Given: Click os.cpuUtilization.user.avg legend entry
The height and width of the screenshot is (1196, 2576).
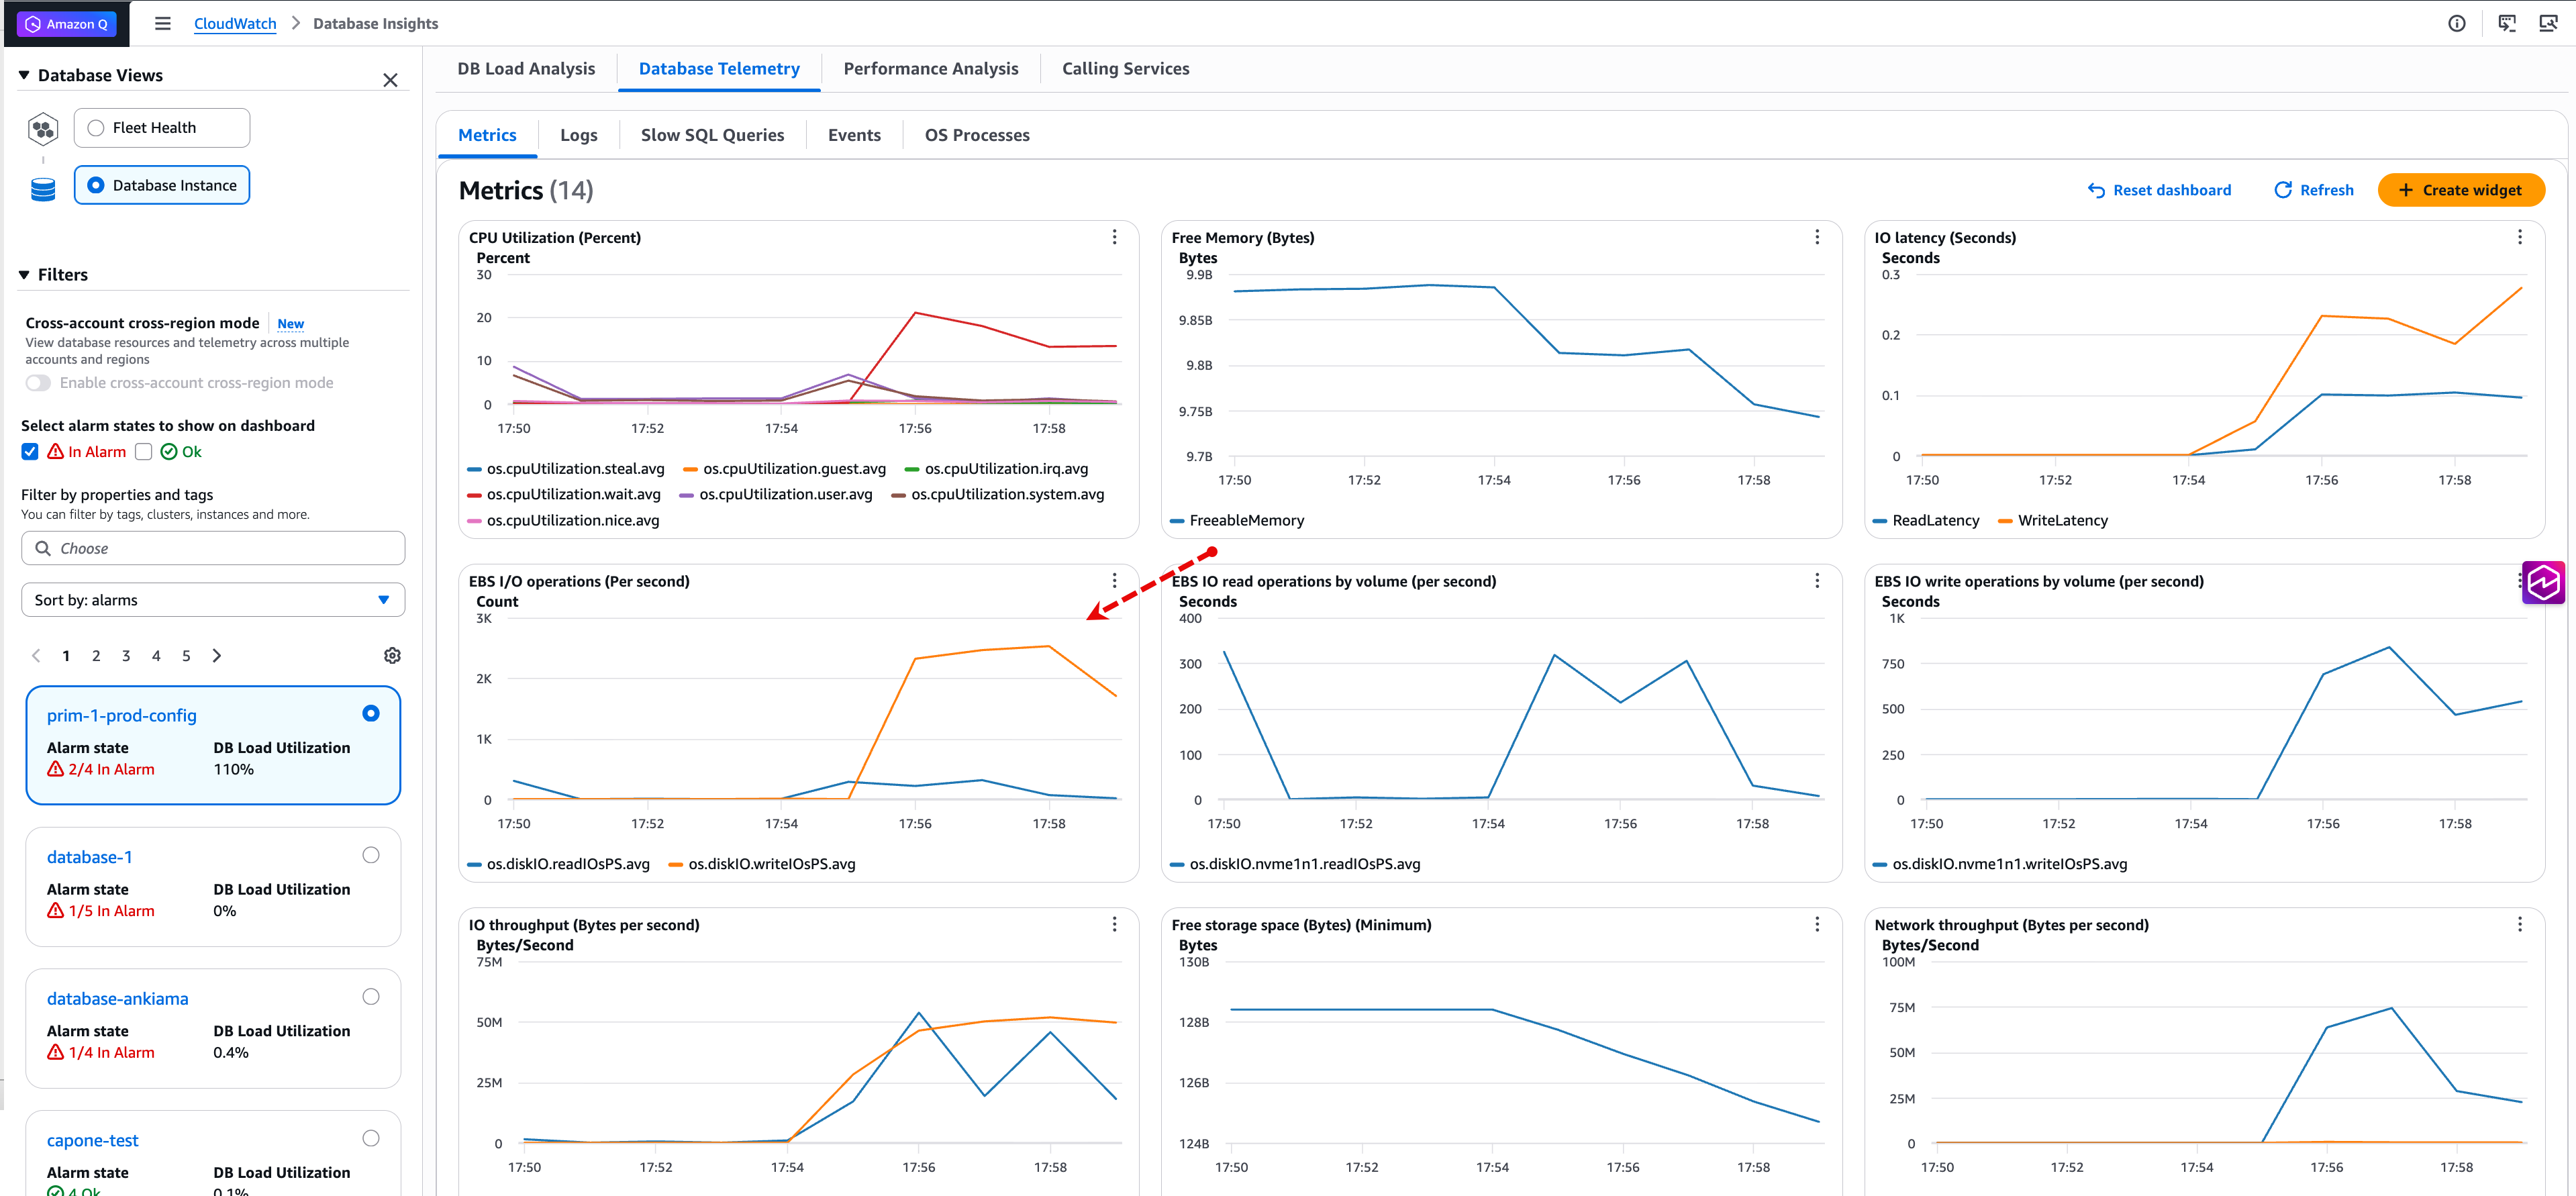Looking at the screenshot, I should [776, 495].
